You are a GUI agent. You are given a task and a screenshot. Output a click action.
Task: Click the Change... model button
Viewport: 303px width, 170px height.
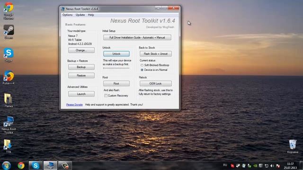[x=81, y=51]
